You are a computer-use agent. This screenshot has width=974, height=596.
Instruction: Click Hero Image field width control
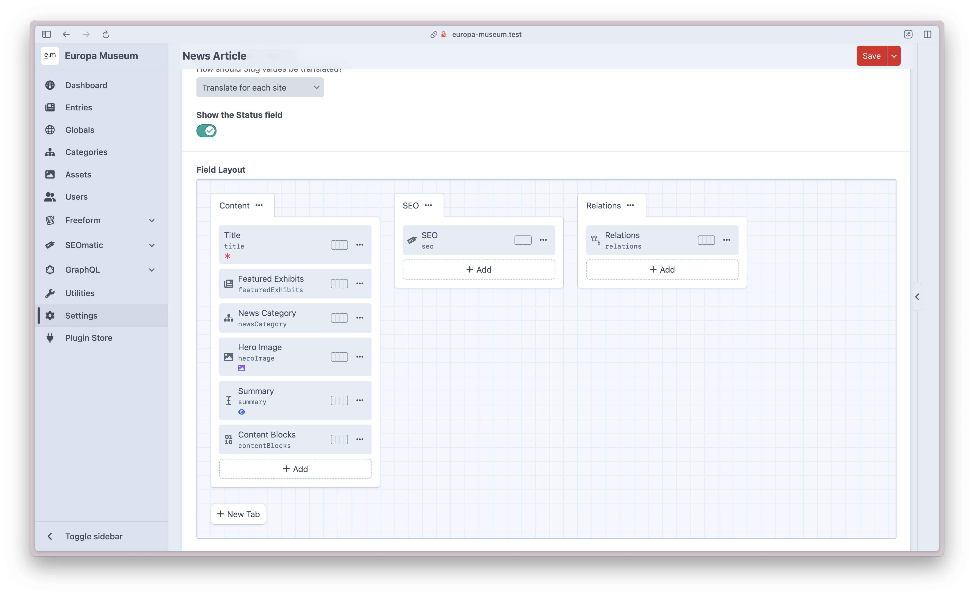point(339,357)
